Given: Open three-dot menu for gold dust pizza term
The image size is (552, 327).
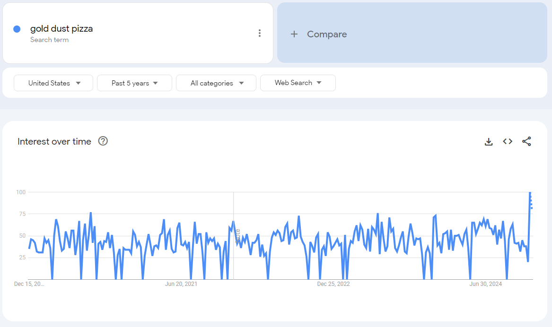Looking at the screenshot, I should tap(260, 33).
